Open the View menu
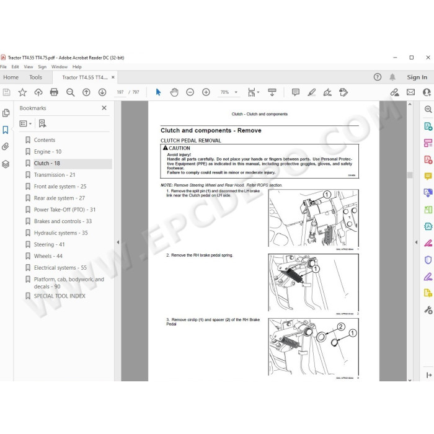 (29, 67)
